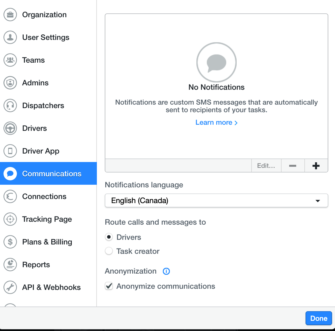Click the No Notifications speech bubble graphic

[x=216, y=62]
